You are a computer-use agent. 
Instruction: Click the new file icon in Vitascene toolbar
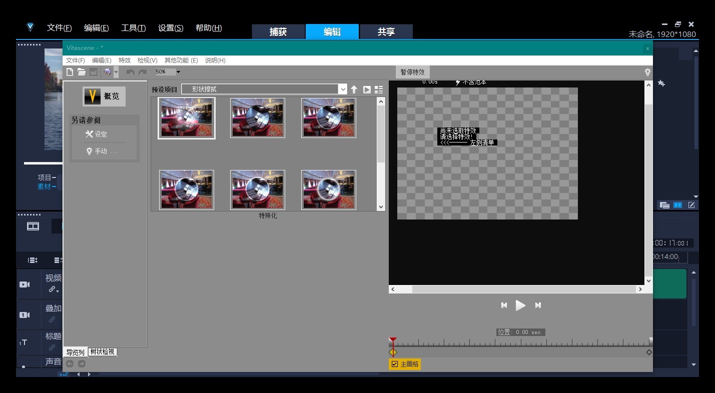point(70,72)
